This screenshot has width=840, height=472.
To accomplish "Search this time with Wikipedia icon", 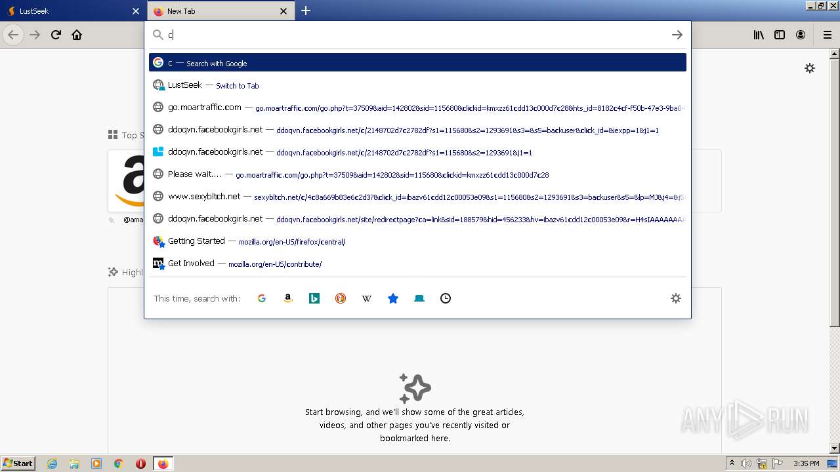I will pyautogui.click(x=367, y=298).
